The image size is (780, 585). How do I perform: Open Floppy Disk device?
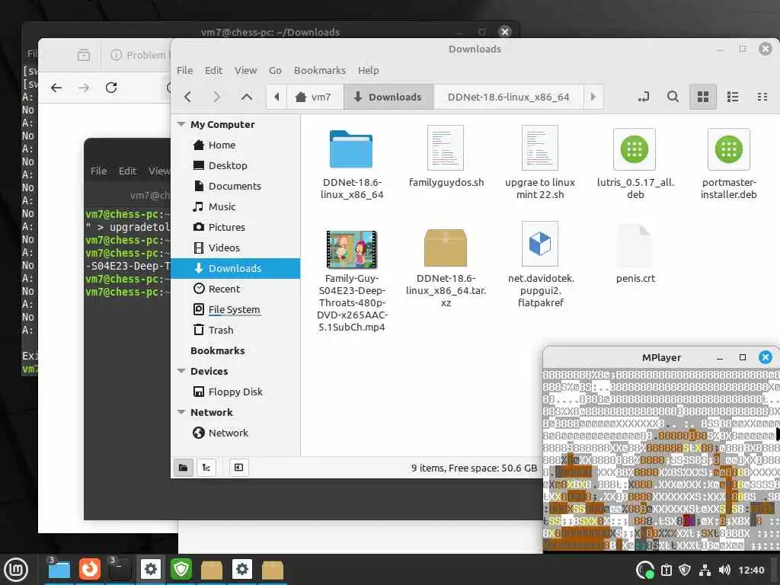pyautogui.click(x=235, y=392)
